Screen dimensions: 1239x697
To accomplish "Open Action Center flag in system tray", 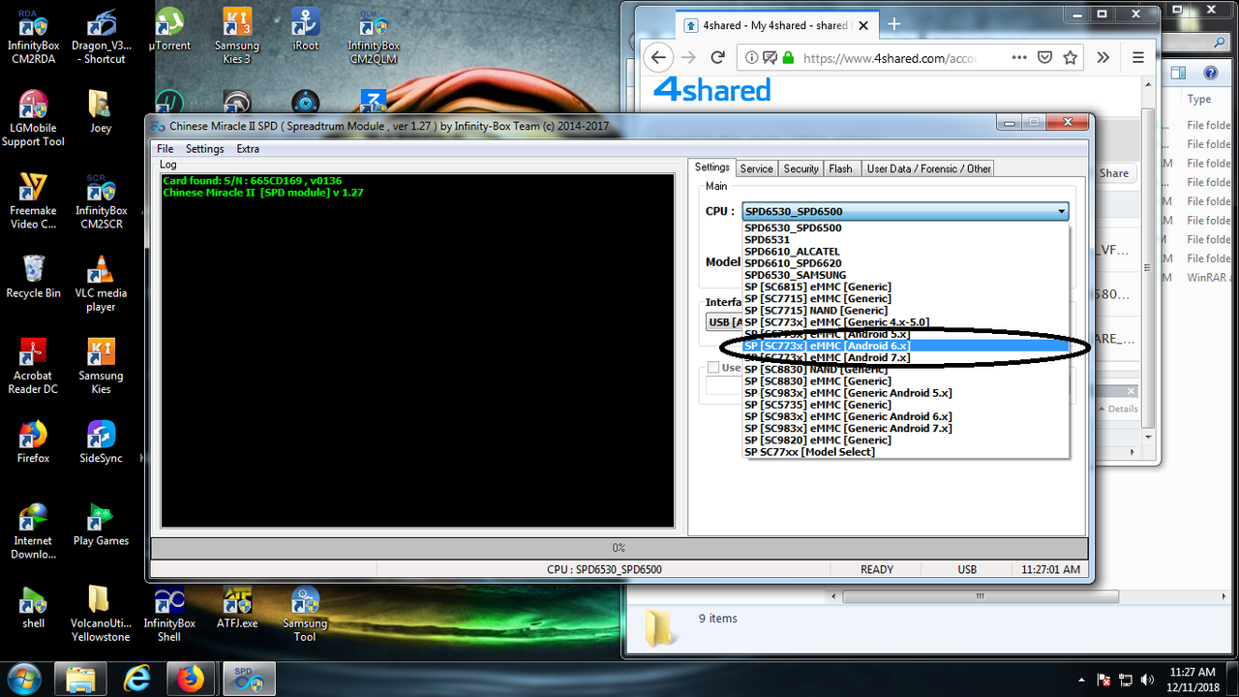I will click(x=1103, y=680).
